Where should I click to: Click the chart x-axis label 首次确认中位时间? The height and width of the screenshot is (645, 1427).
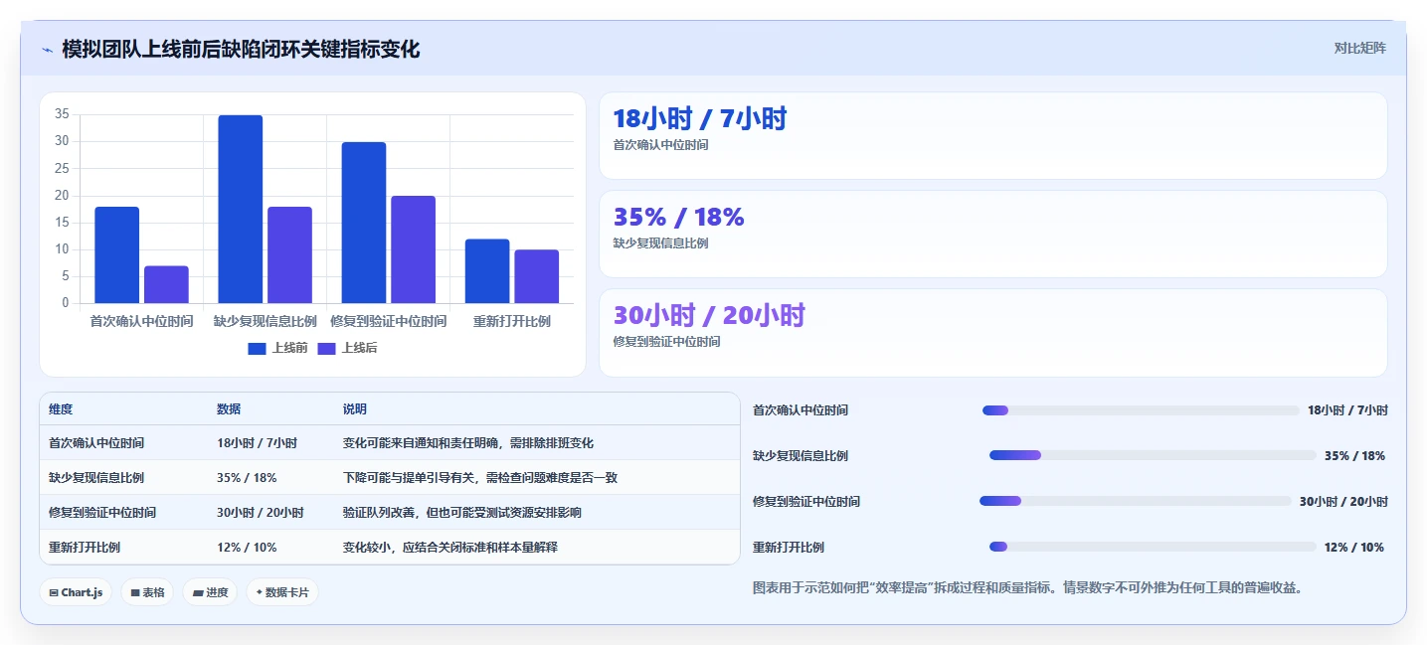141,321
